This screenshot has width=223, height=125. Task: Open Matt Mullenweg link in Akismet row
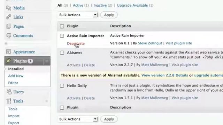coord(155,65)
